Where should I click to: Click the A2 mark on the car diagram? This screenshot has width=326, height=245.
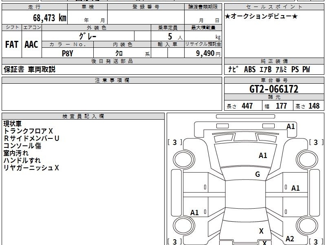click(x=290, y=239)
